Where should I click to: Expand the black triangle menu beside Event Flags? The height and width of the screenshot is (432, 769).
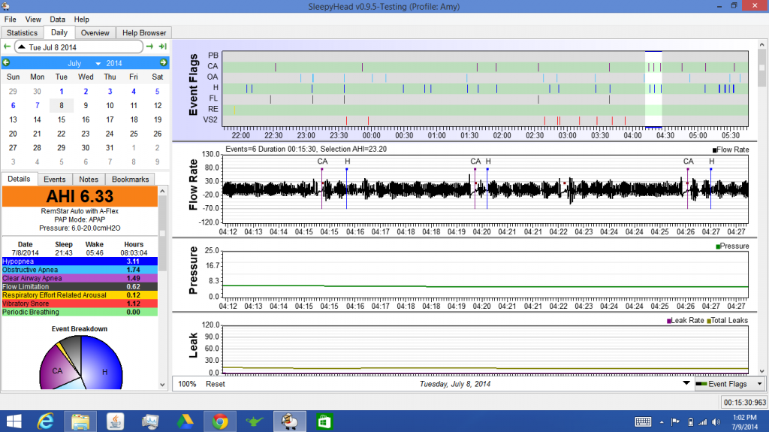[684, 384]
